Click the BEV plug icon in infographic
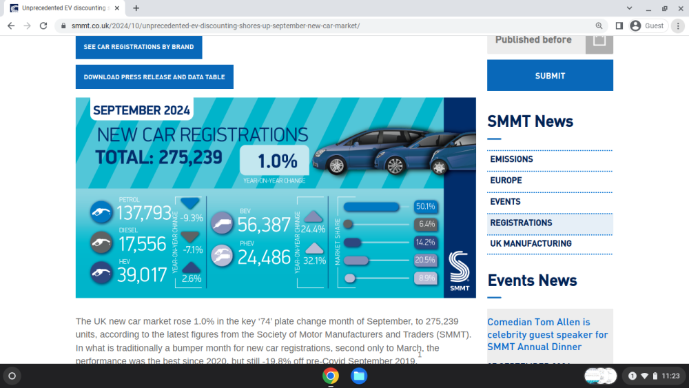The image size is (689, 388). pyautogui.click(x=222, y=223)
